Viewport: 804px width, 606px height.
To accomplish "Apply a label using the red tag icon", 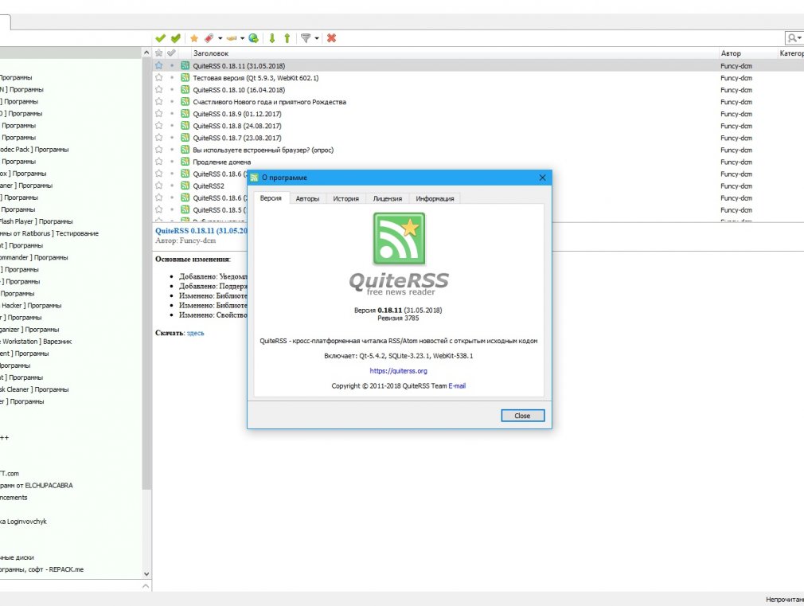I will [x=209, y=38].
